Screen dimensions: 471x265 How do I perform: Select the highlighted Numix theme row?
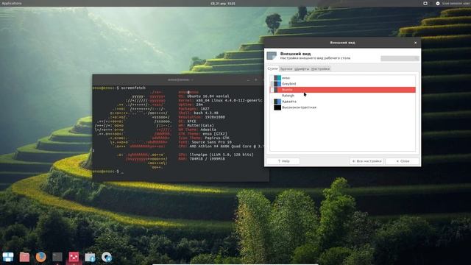click(x=342, y=90)
